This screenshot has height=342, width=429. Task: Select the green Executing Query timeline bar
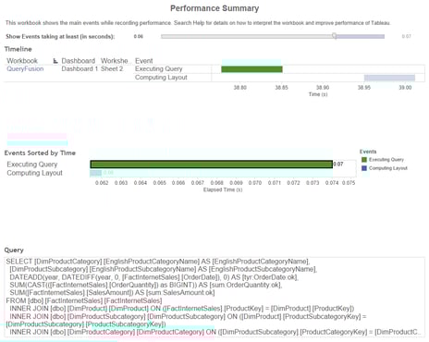[251, 69]
